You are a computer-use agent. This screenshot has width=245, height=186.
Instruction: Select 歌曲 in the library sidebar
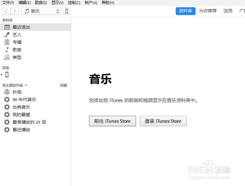click(36, 50)
